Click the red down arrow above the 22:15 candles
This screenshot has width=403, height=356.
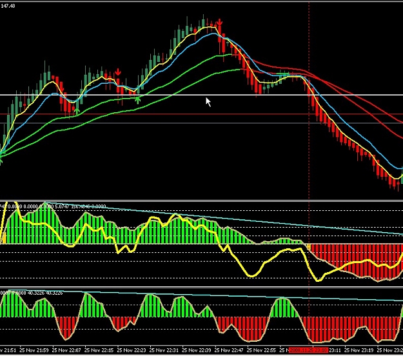pyautogui.click(x=118, y=72)
